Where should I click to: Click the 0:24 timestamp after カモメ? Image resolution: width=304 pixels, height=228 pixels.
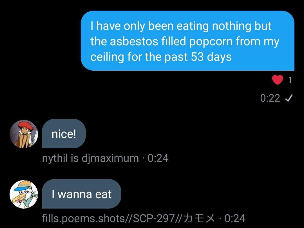point(235,218)
